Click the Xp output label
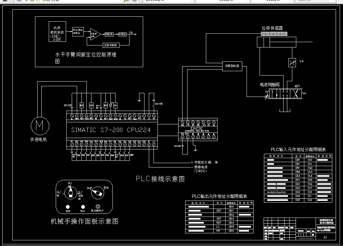The width and height of the screenshot is (343, 246). tap(131, 32)
